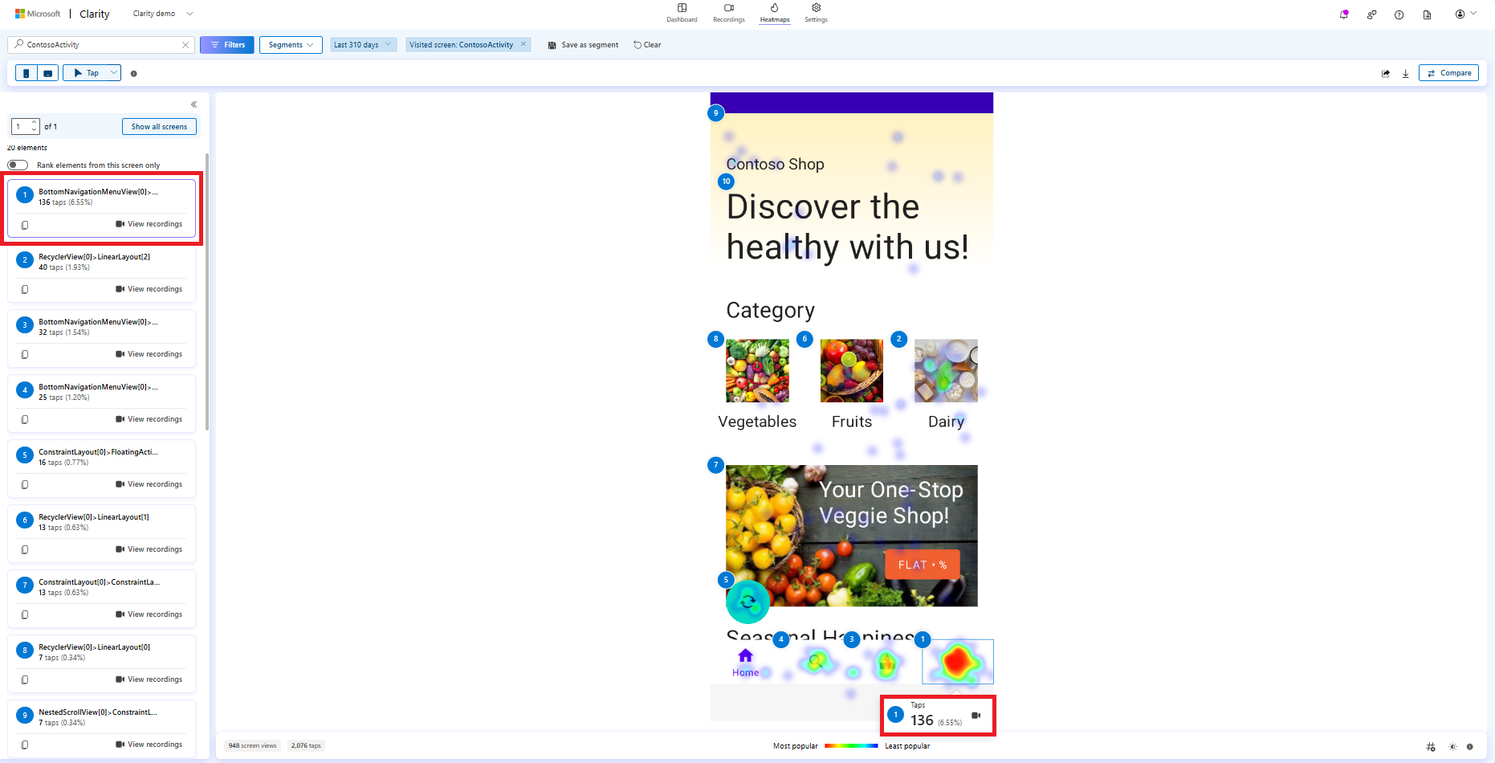1495x763 pixels.
Task: Click the camera icon in Taps tooltip
Action: (x=976, y=716)
